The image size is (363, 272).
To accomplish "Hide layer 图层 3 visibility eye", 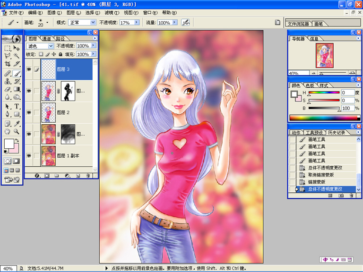I will [29, 69].
